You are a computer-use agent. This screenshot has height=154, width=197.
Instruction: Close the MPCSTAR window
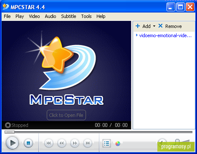coord(190,7)
